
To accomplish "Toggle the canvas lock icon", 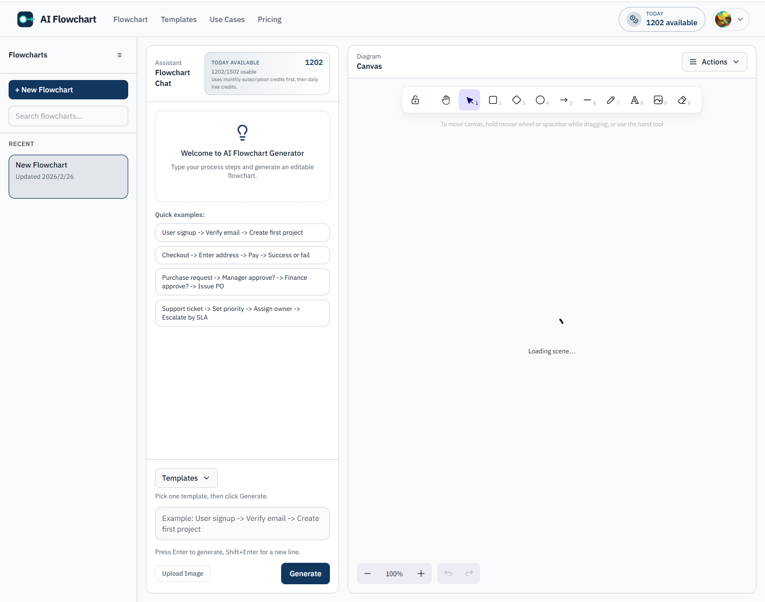I will pos(415,100).
